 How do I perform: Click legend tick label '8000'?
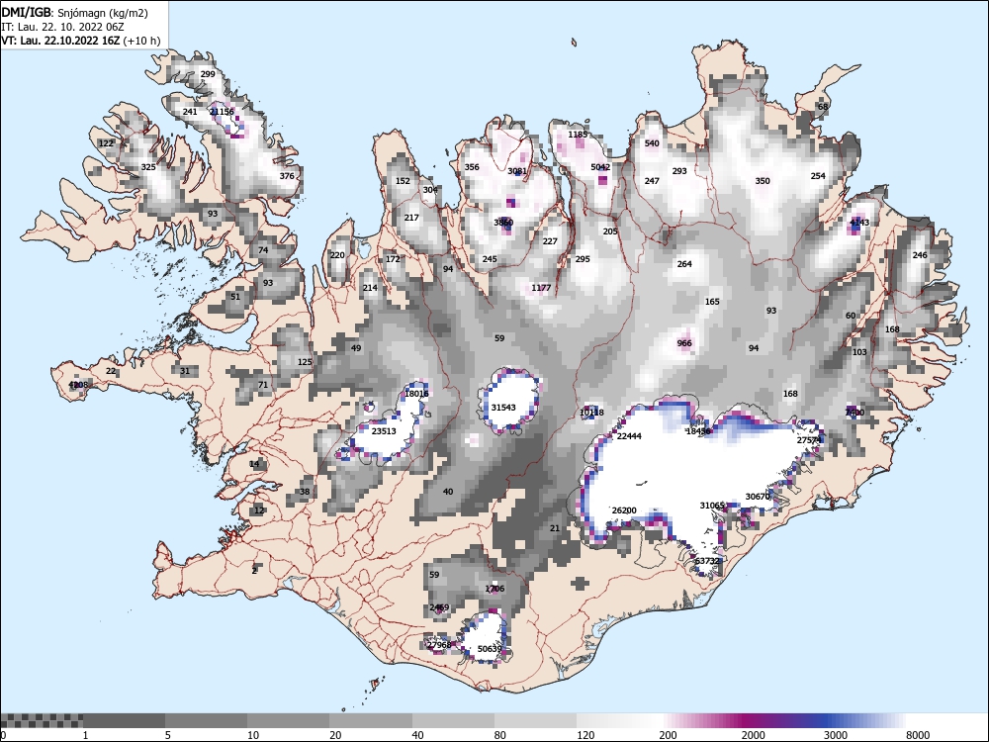[918, 735]
